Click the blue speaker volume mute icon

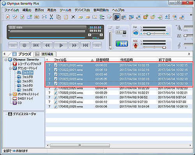click(136, 33)
